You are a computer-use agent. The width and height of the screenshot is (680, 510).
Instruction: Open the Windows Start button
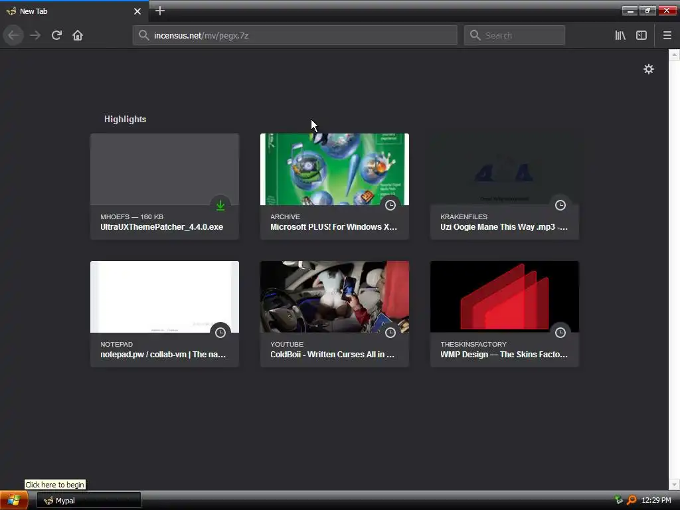point(14,501)
